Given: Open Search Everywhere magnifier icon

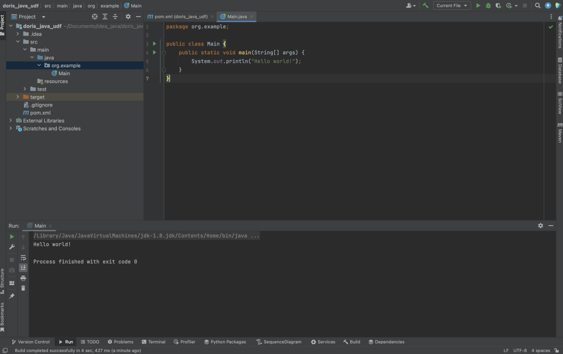Looking at the screenshot, I should click(537, 6).
